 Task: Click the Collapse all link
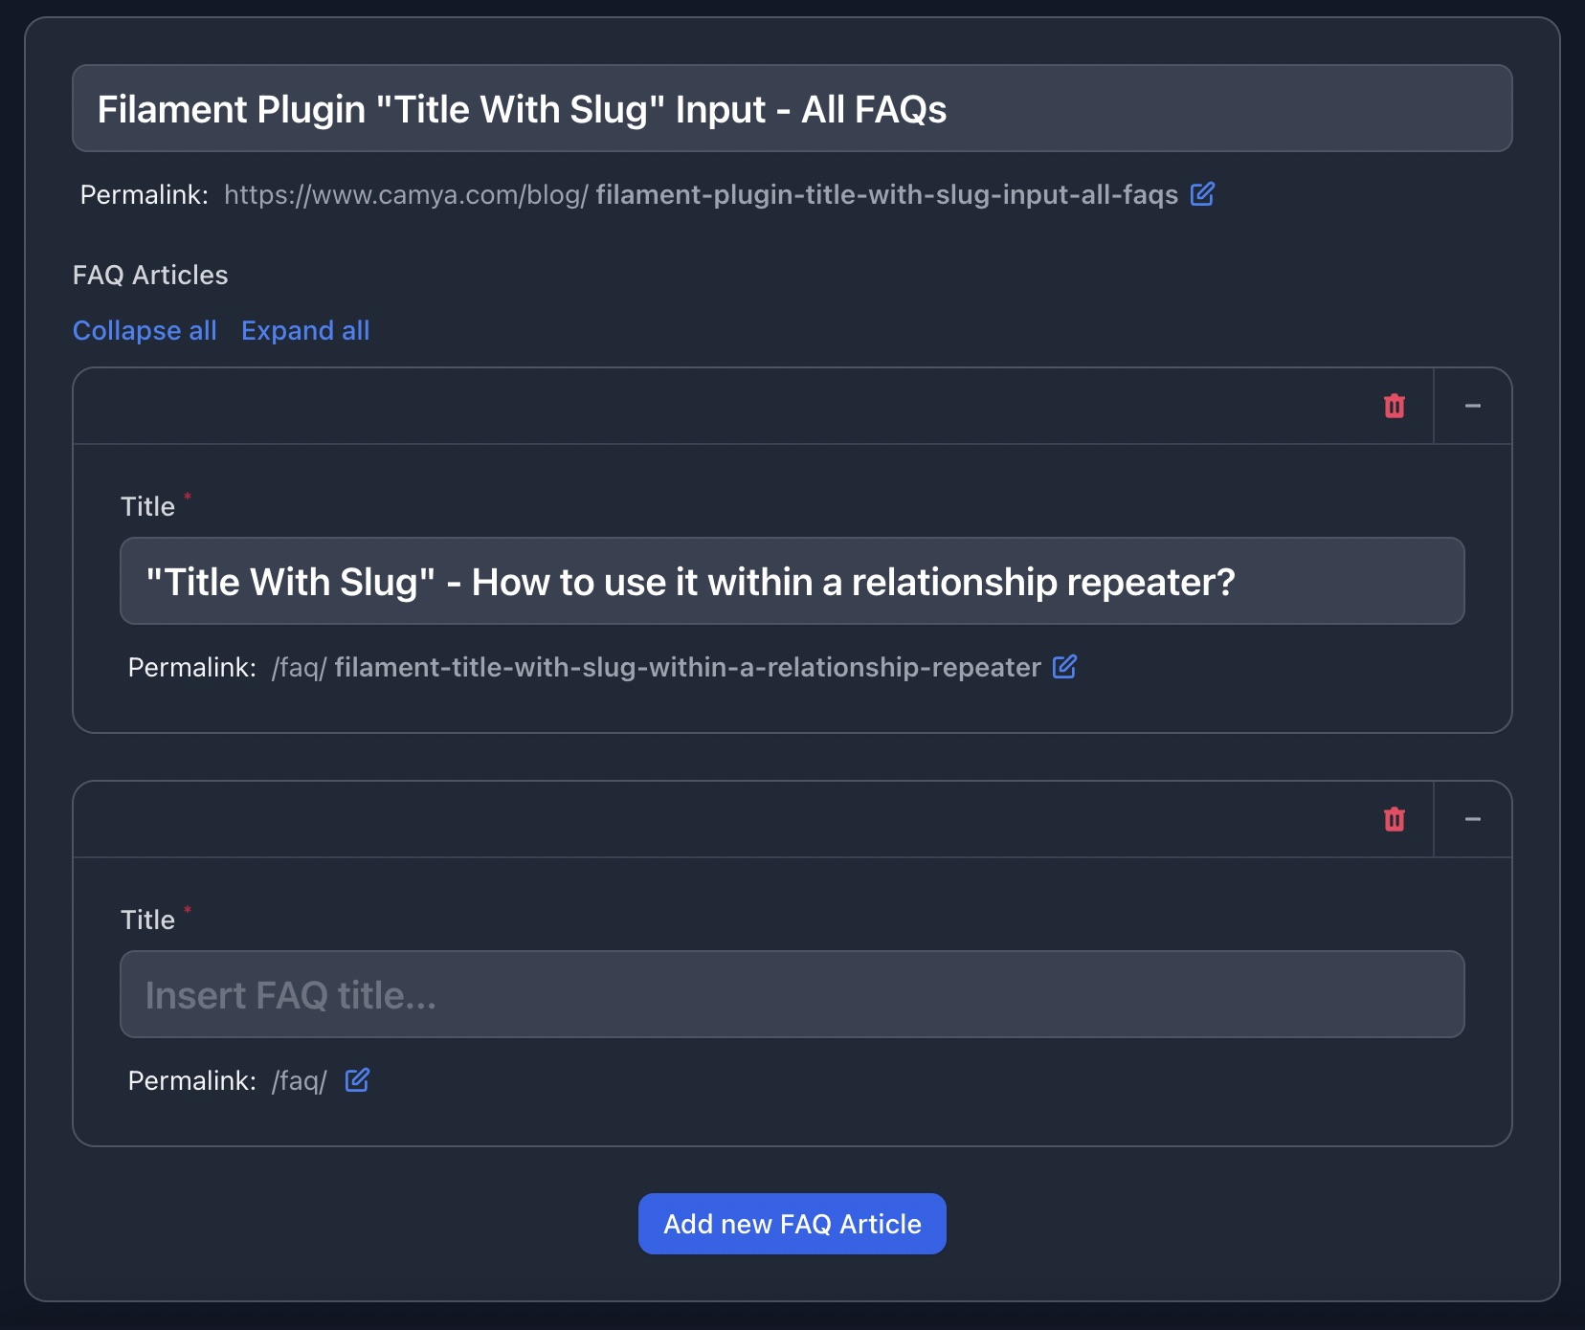pos(145,330)
